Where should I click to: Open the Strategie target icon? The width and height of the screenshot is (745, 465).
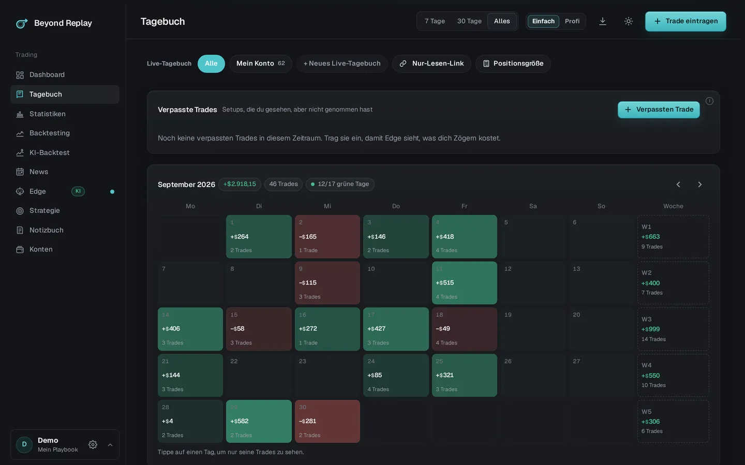coord(20,211)
